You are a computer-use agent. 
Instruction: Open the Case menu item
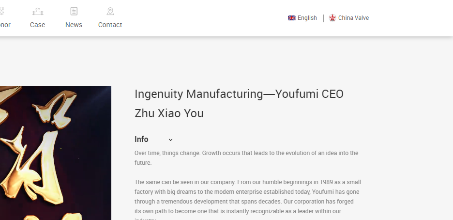coord(38,25)
